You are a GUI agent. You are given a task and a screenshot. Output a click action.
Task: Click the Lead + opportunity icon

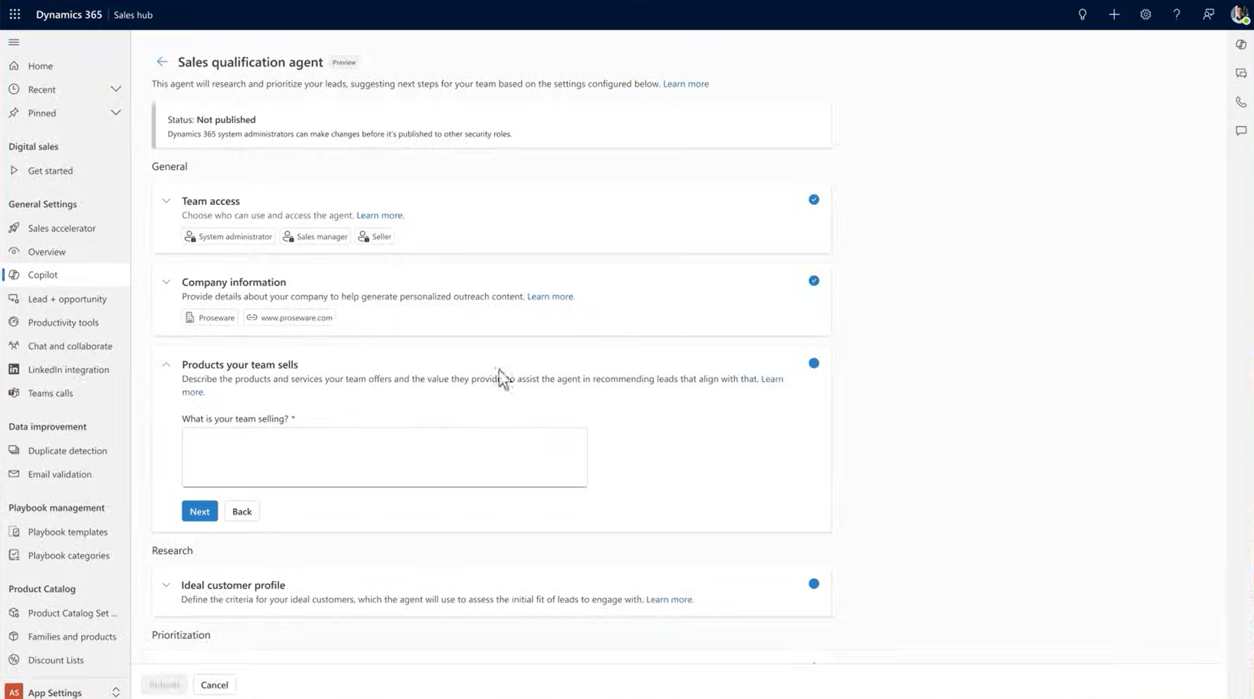[14, 299]
